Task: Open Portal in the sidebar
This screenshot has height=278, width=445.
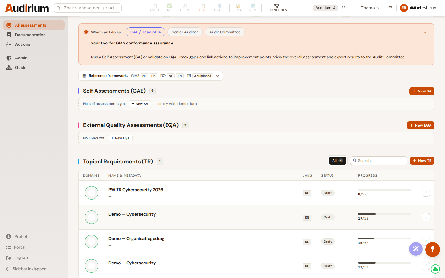Action: [34, 247]
